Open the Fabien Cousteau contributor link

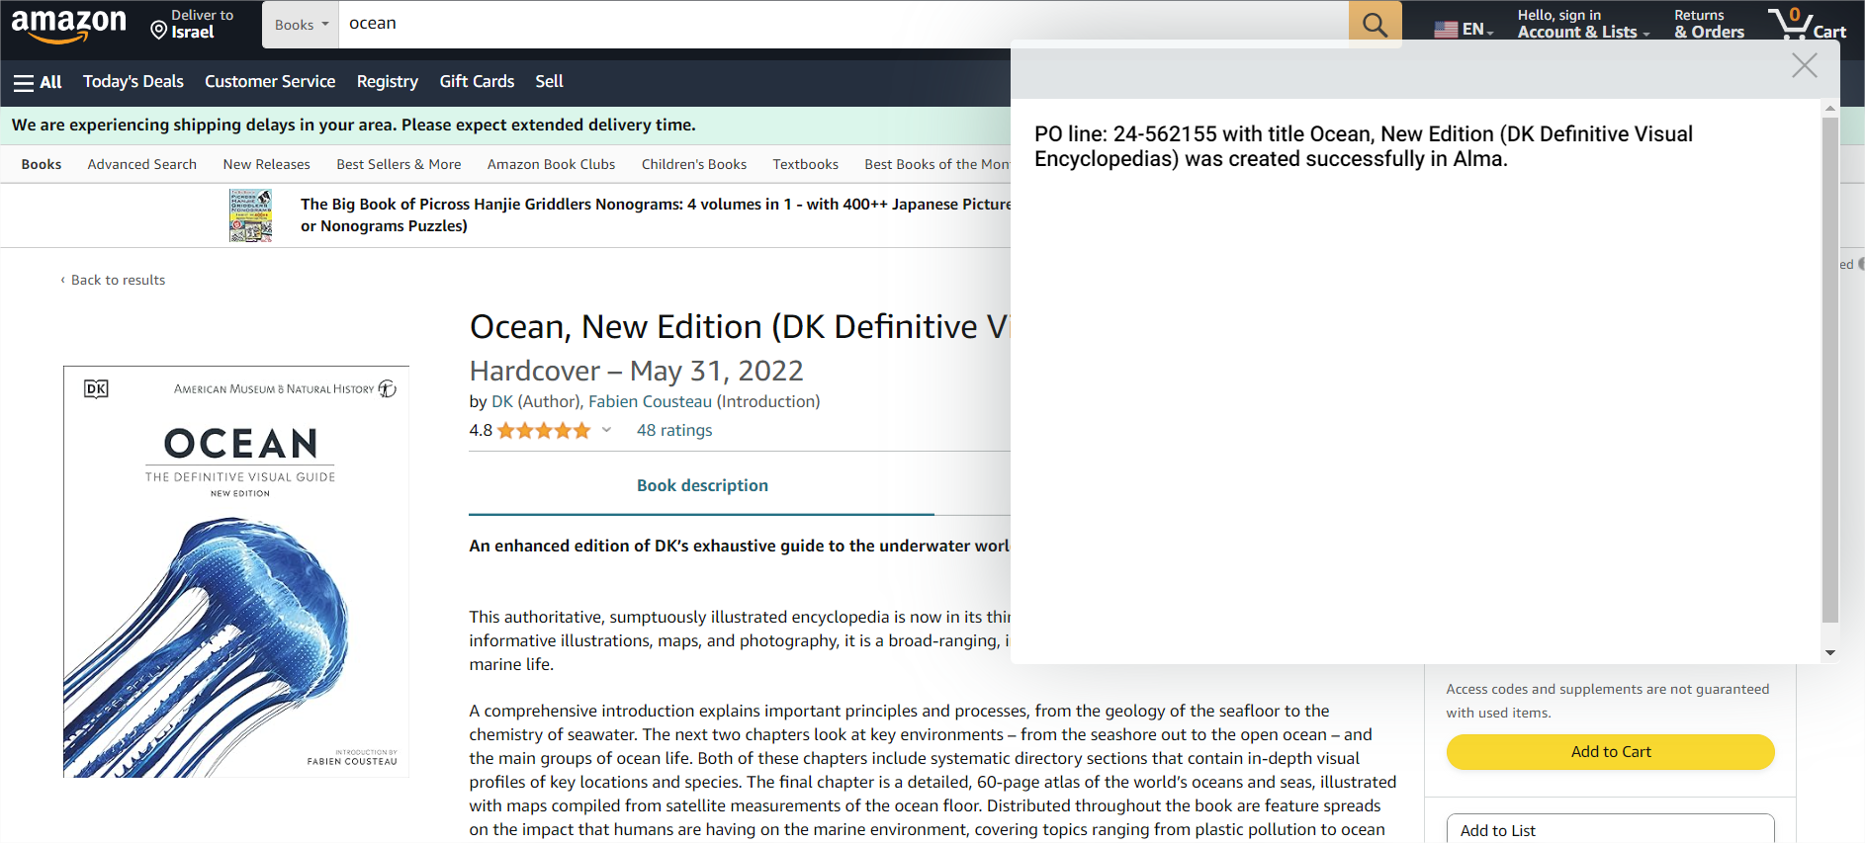tap(650, 401)
